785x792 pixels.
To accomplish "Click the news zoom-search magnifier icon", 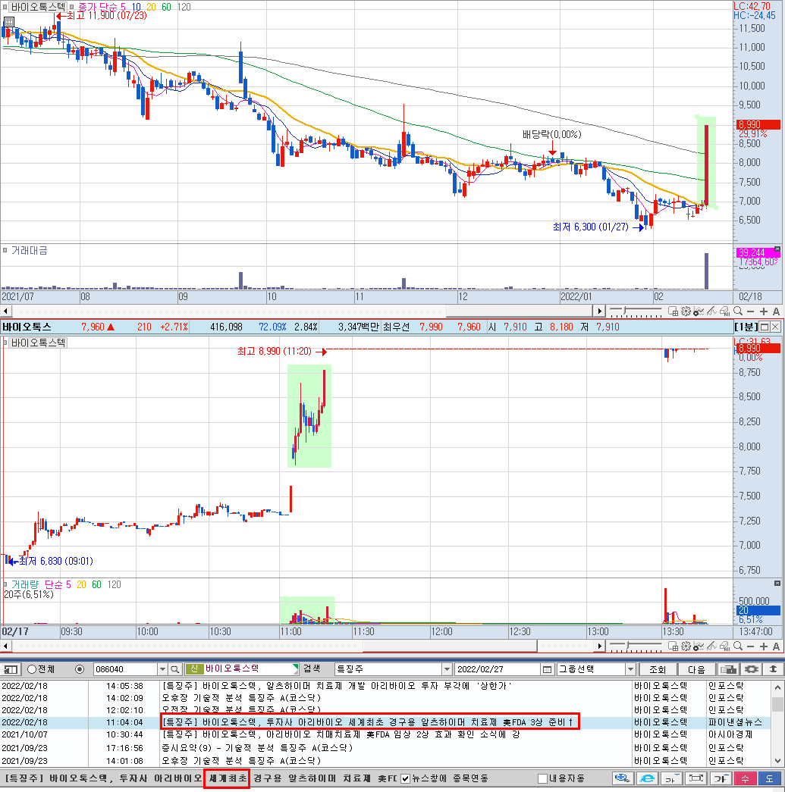I will click(x=623, y=778).
